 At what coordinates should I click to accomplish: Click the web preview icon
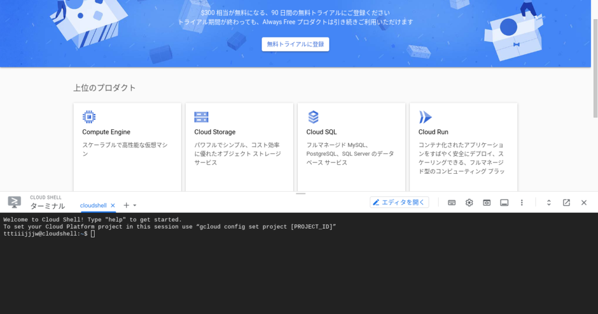tap(486, 202)
